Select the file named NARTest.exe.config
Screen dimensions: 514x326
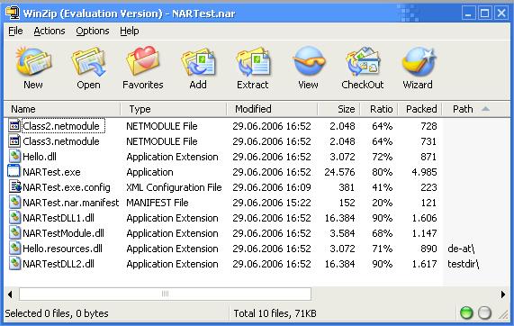[67, 187]
